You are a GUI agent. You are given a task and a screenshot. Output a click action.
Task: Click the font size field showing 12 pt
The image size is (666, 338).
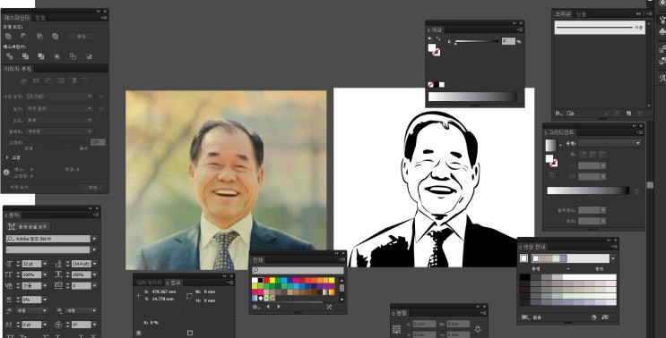click(32, 264)
